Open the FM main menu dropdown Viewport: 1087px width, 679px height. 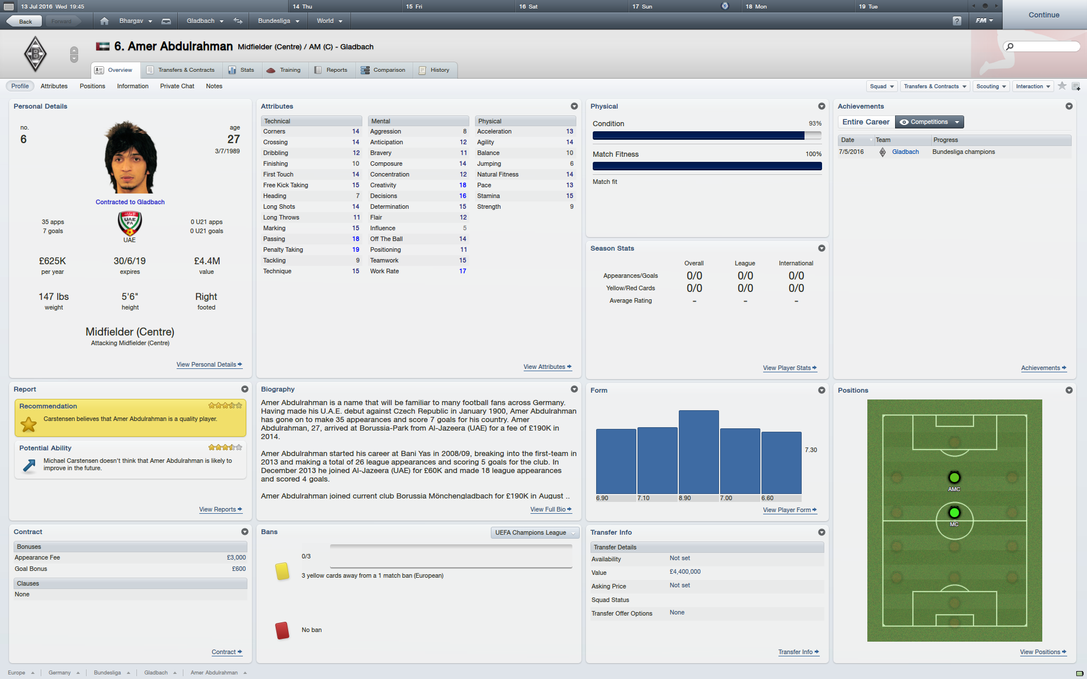pos(985,21)
